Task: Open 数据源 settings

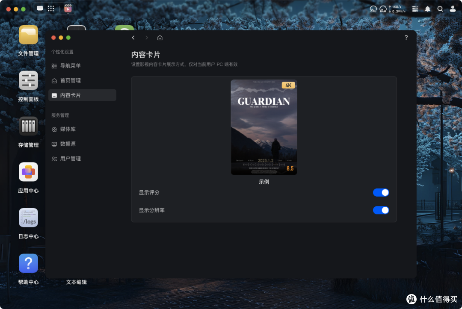Action: pyautogui.click(x=82, y=144)
